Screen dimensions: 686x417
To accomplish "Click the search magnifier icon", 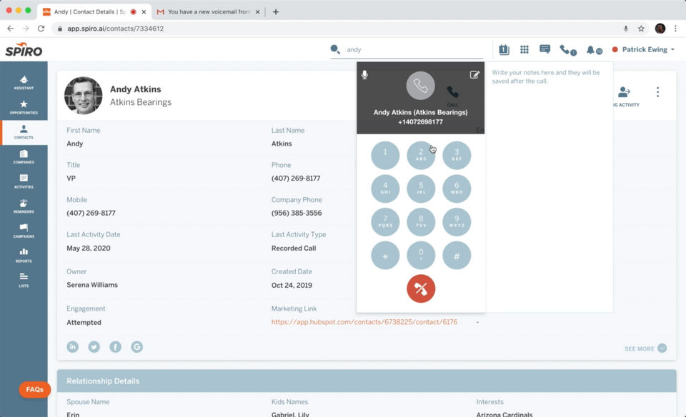I will 335,49.
